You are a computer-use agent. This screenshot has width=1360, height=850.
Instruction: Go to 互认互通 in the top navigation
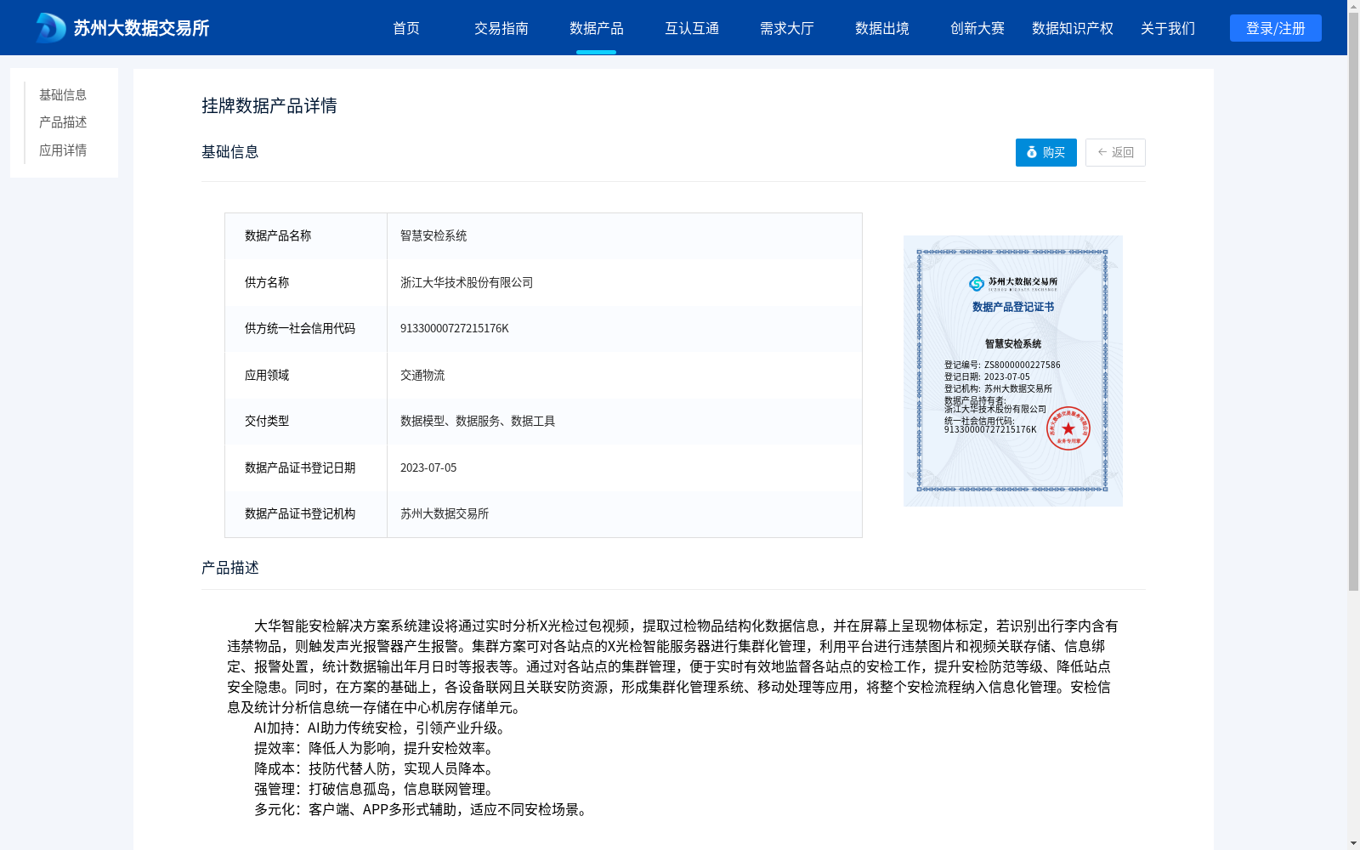click(x=692, y=28)
